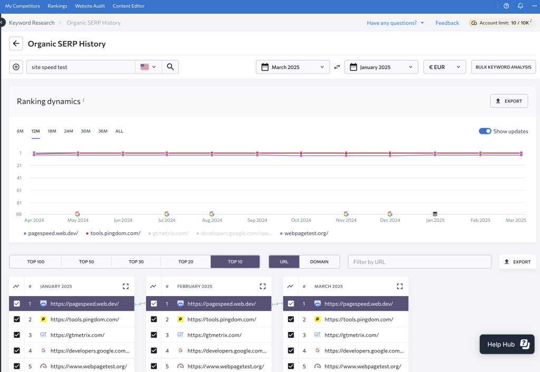Screen dimensions: 540x372
Task: Uncheck gtmetrix.com in January 2025
Action: click(x=16, y=335)
